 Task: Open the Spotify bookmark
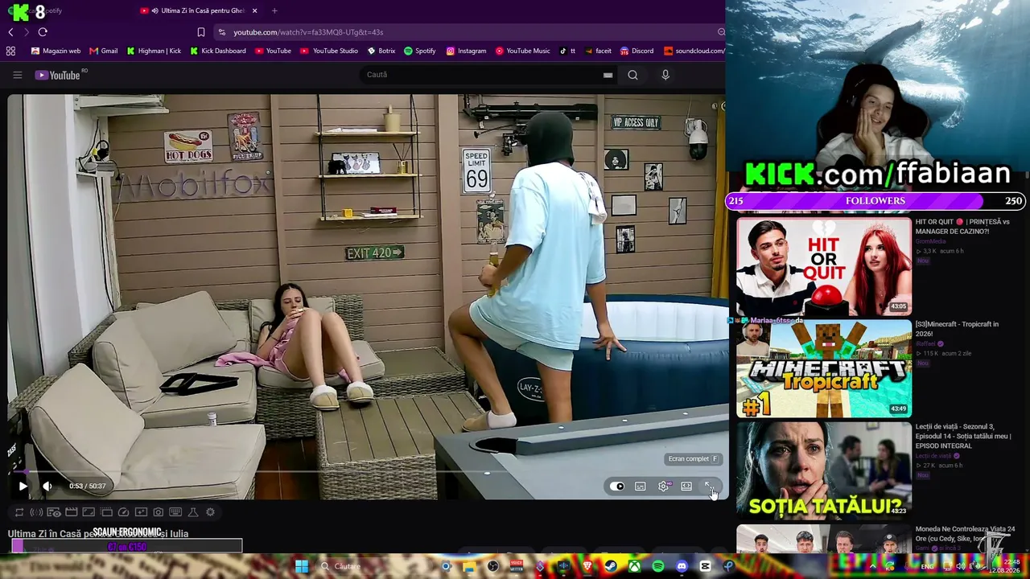(x=420, y=51)
